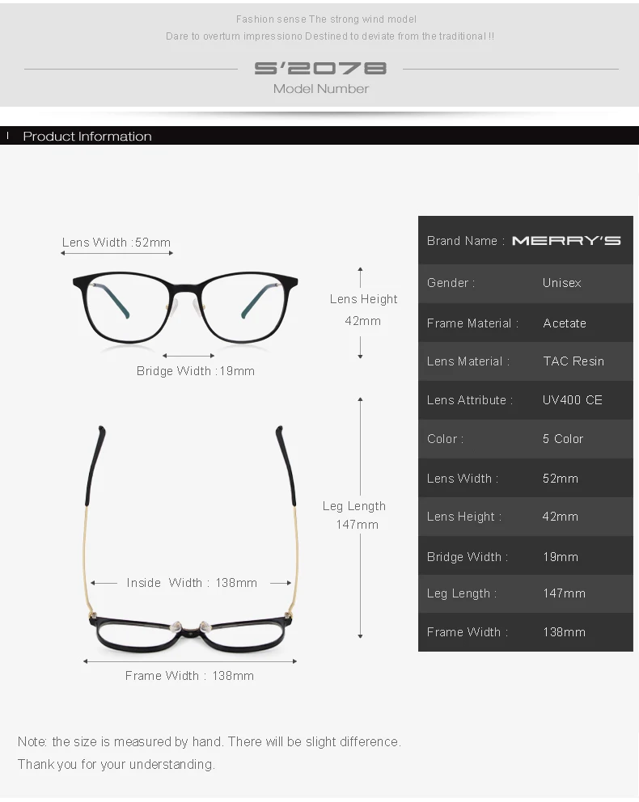Click the "Frame Material :" table label
This screenshot has height=802, width=639.
472,323
